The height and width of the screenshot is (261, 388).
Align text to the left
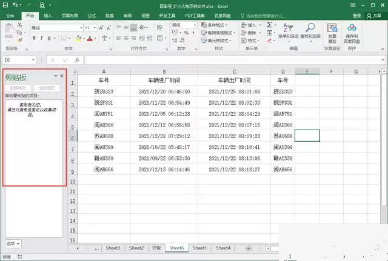(x=119, y=38)
